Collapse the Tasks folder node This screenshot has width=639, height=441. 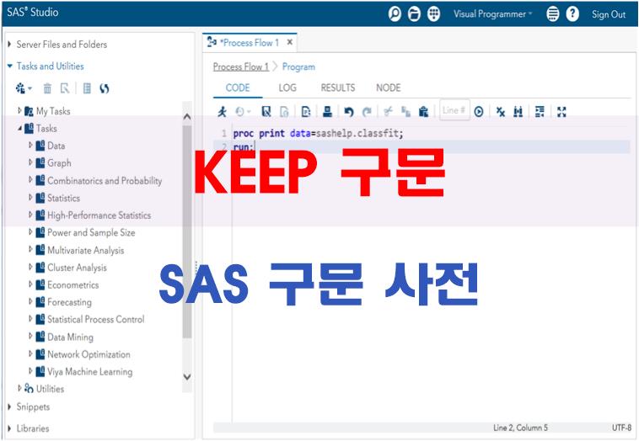click(19, 128)
